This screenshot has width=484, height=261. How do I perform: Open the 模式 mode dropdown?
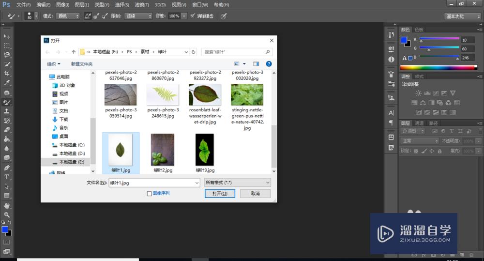click(68, 16)
